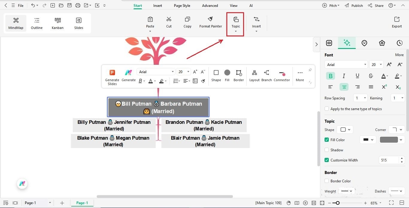Click the Redo arrow icon
This screenshot has height=208, width=409.
point(44,5)
